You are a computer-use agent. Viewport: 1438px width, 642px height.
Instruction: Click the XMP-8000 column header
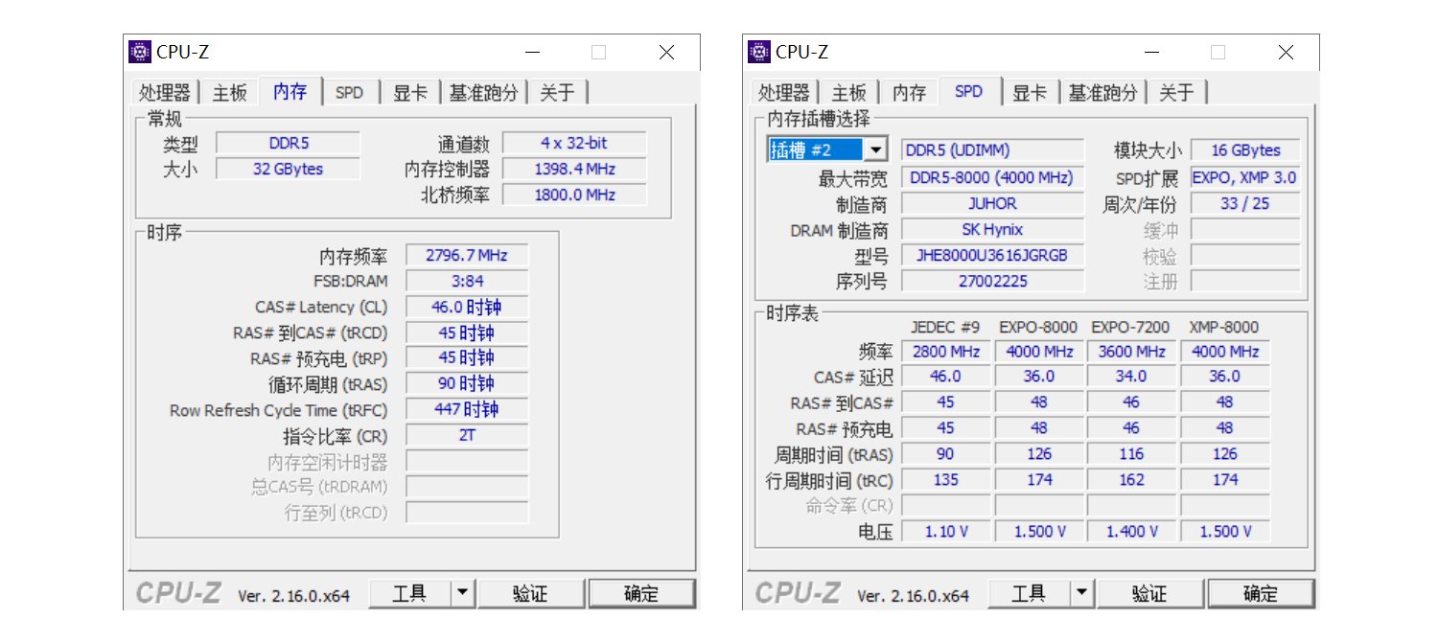pyautogui.click(x=1224, y=328)
